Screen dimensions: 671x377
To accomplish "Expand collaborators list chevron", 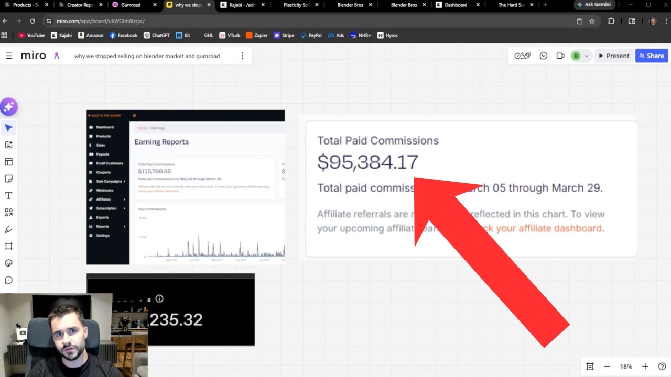I will pyautogui.click(x=587, y=56).
